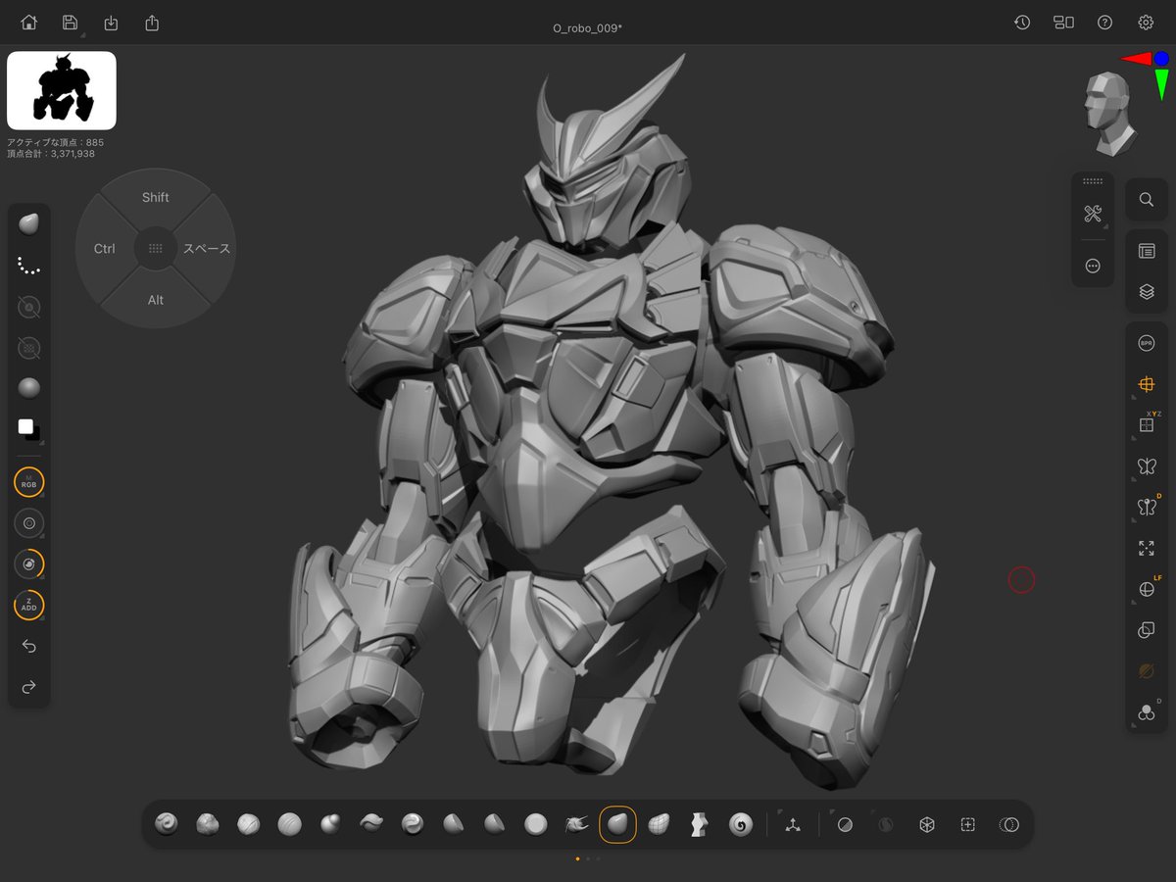Select the grid-patterned brush in the bottom bar
The height and width of the screenshot is (882, 1176).
659,825
